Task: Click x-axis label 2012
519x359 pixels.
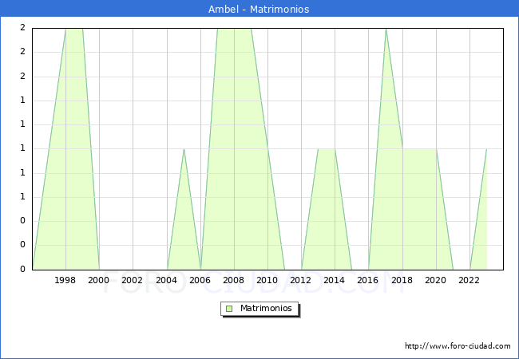Action: [x=300, y=280]
